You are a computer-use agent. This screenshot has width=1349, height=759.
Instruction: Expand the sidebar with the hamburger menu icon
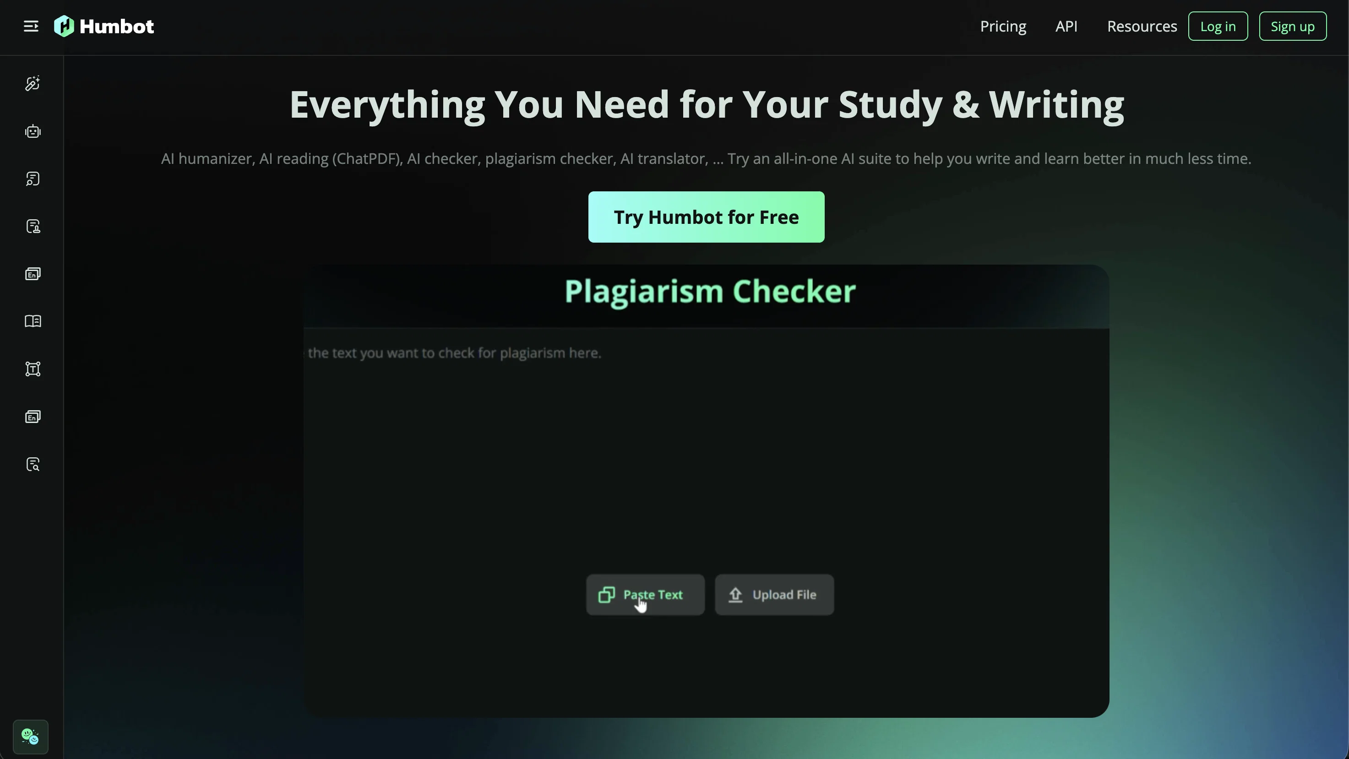tap(31, 26)
